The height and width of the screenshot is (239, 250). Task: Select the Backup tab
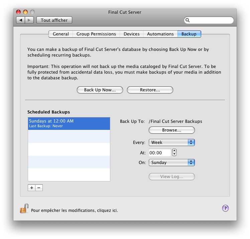(189, 34)
